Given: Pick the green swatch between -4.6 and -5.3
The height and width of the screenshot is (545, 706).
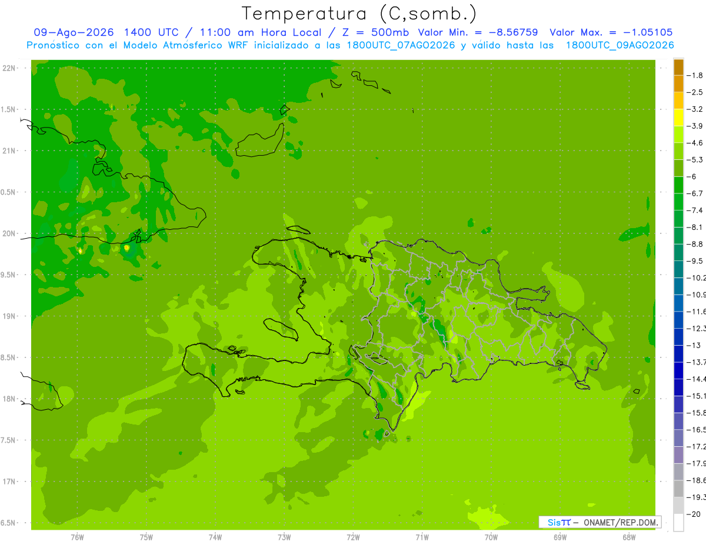Looking at the screenshot, I should [678, 151].
